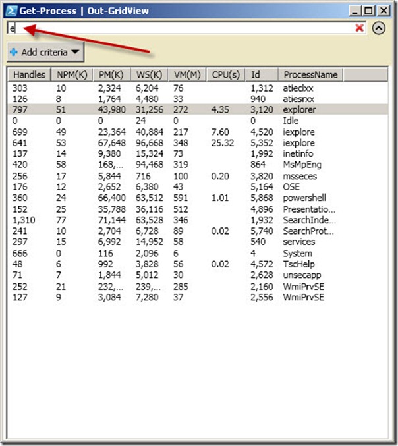
Task: Select the inetinfo process row
Action: click(198, 153)
